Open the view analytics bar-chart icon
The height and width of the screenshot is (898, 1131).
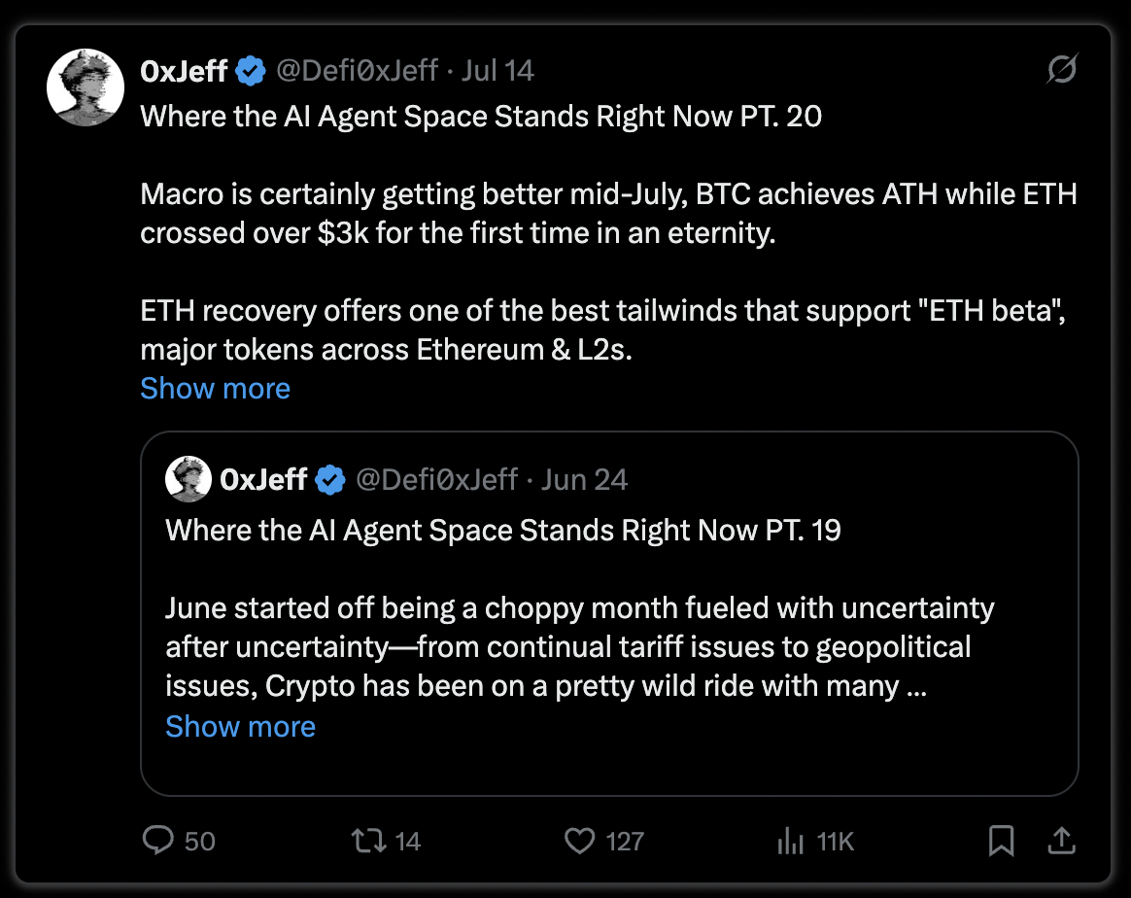pos(791,841)
